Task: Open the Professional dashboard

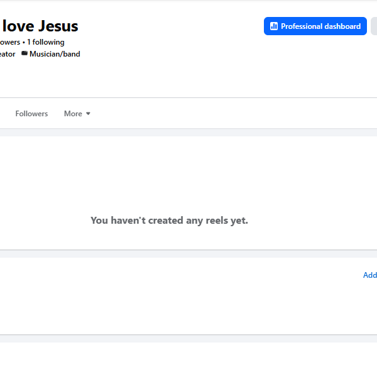Action: (315, 26)
